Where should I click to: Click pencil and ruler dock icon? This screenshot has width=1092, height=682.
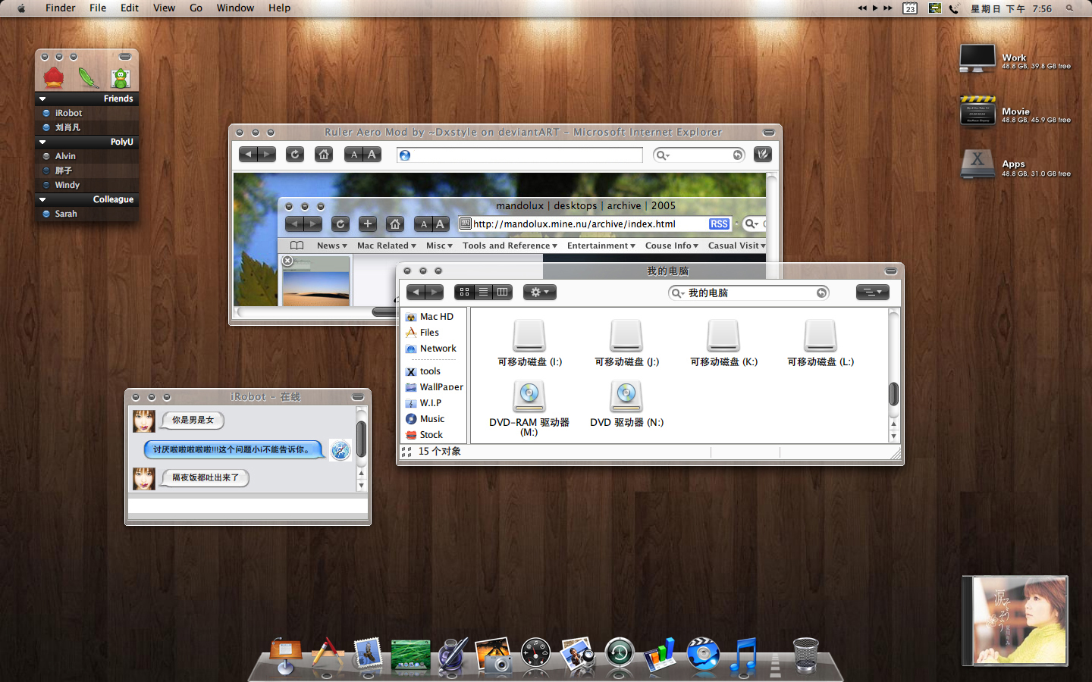pos(327,655)
